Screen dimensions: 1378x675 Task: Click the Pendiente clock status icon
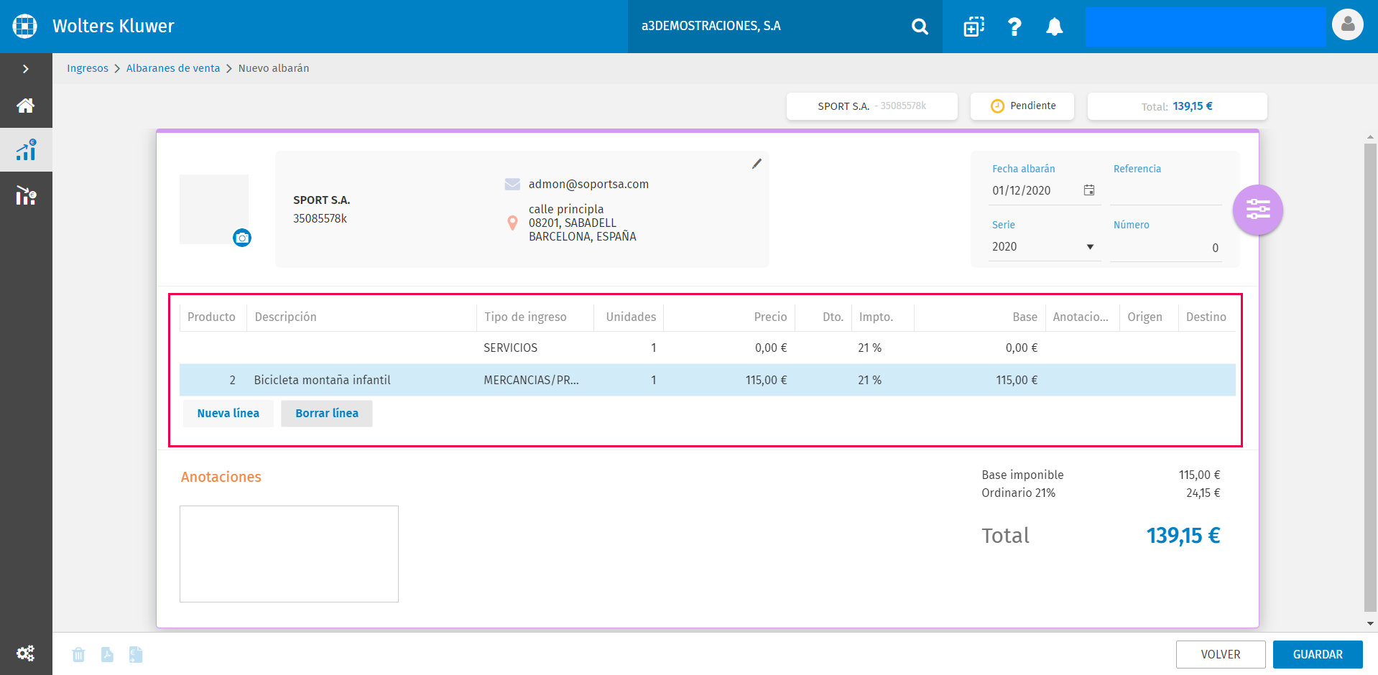(x=997, y=106)
